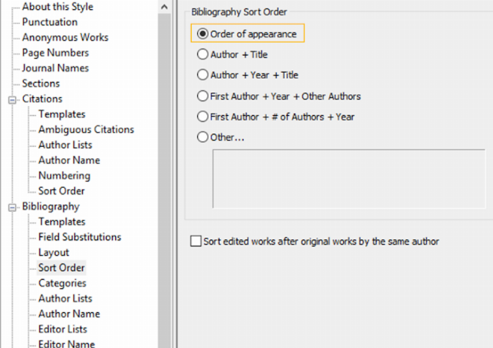Open About this Style section
This screenshot has height=348, width=493.
(57, 7)
